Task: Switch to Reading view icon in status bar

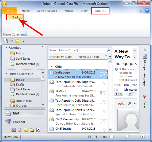Action: [x=95, y=137]
